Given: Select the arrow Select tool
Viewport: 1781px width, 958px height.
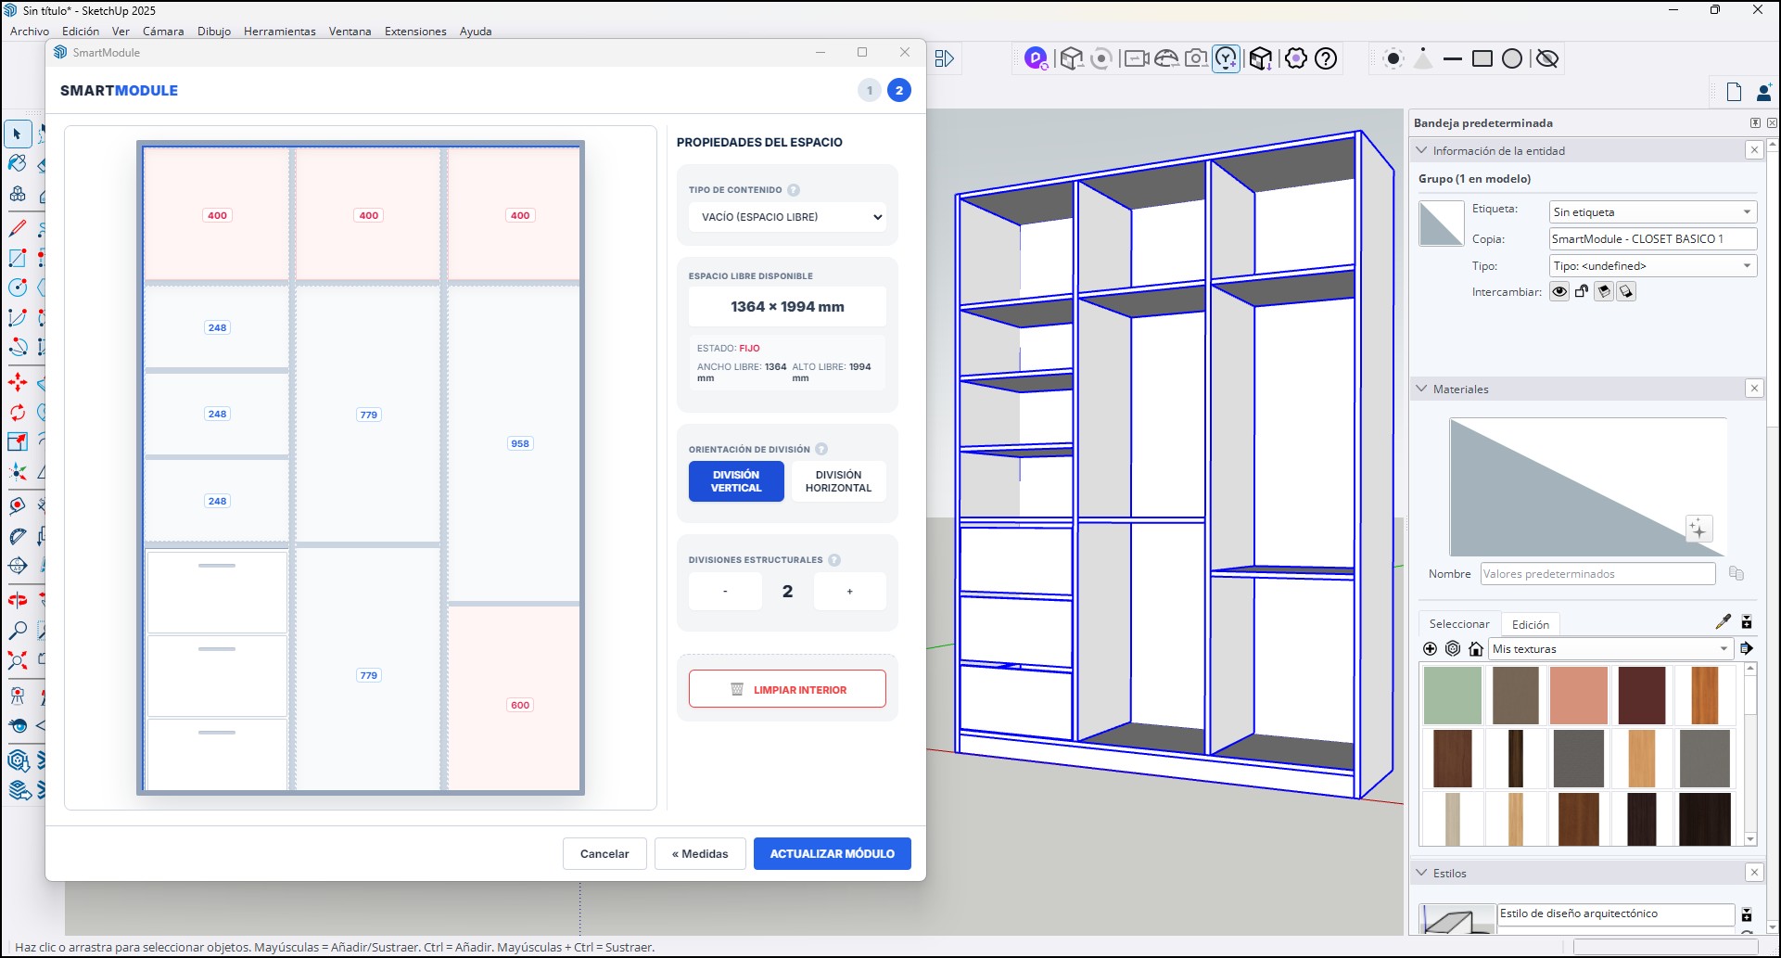Looking at the screenshot, I should coord(18,134).
